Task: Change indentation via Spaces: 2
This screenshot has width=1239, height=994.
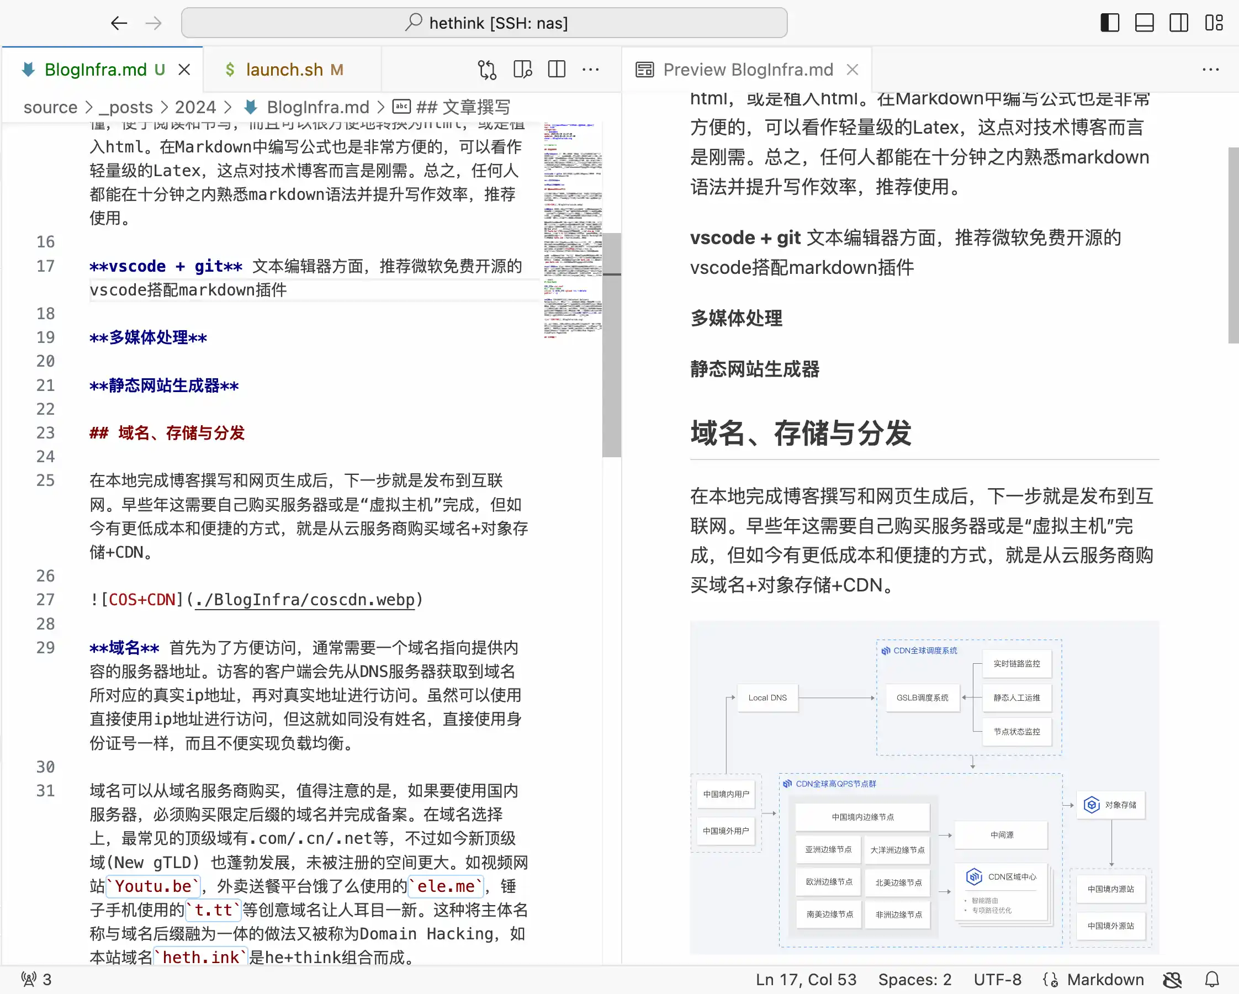Action: (x=914, y=980)
